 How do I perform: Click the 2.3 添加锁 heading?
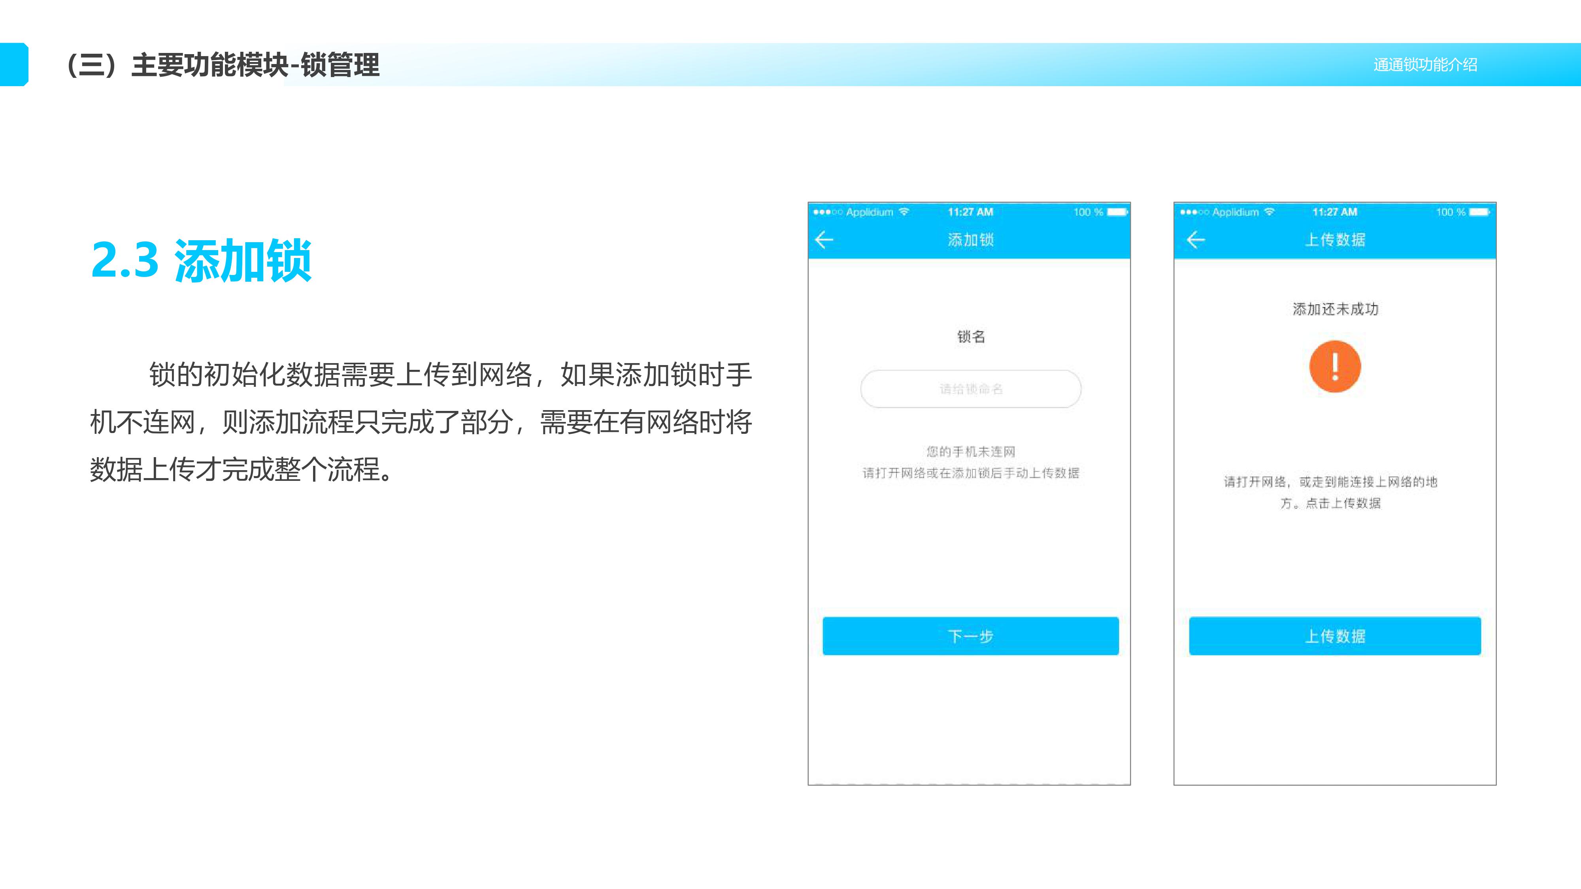201,261
